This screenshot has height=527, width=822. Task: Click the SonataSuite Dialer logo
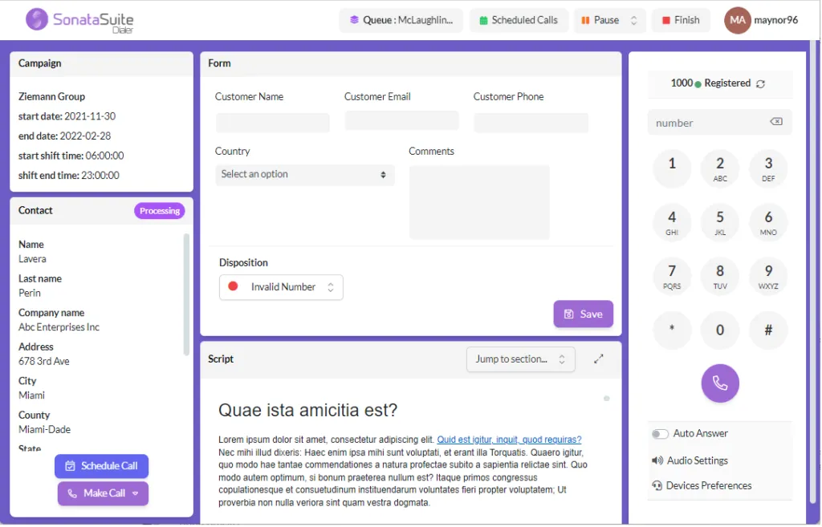79,20
